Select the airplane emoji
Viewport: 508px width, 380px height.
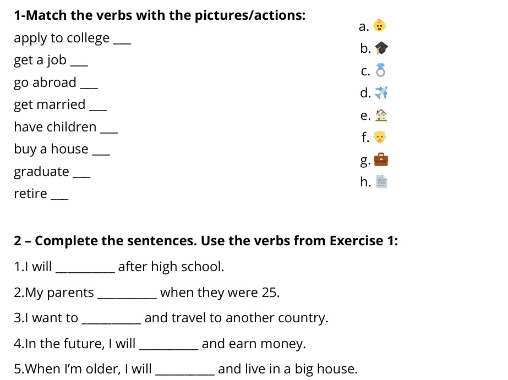tap(381, 92)
